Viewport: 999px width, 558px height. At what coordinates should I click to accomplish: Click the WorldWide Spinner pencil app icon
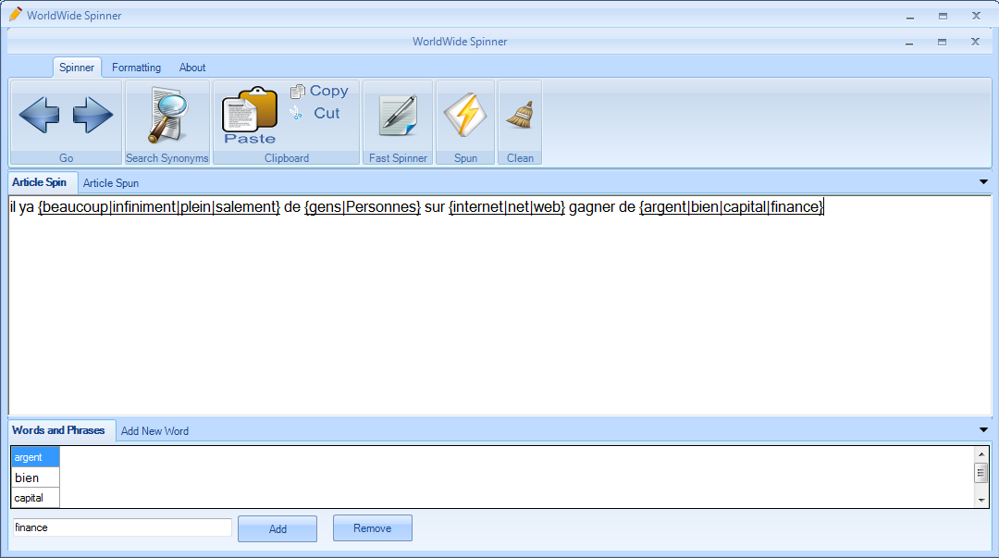[x=16, y=15]
